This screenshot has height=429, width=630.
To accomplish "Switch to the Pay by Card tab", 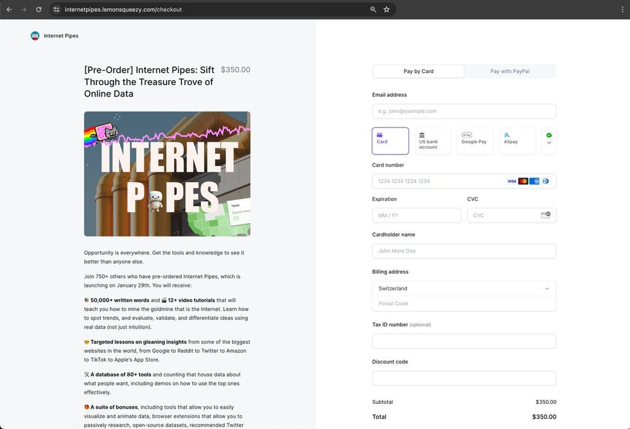I will coord(419,72).
